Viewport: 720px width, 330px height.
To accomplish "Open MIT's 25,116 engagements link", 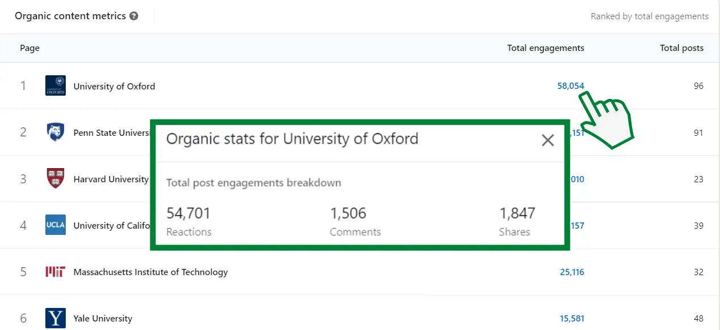I will pyautogui.click(x=571, y=272).
